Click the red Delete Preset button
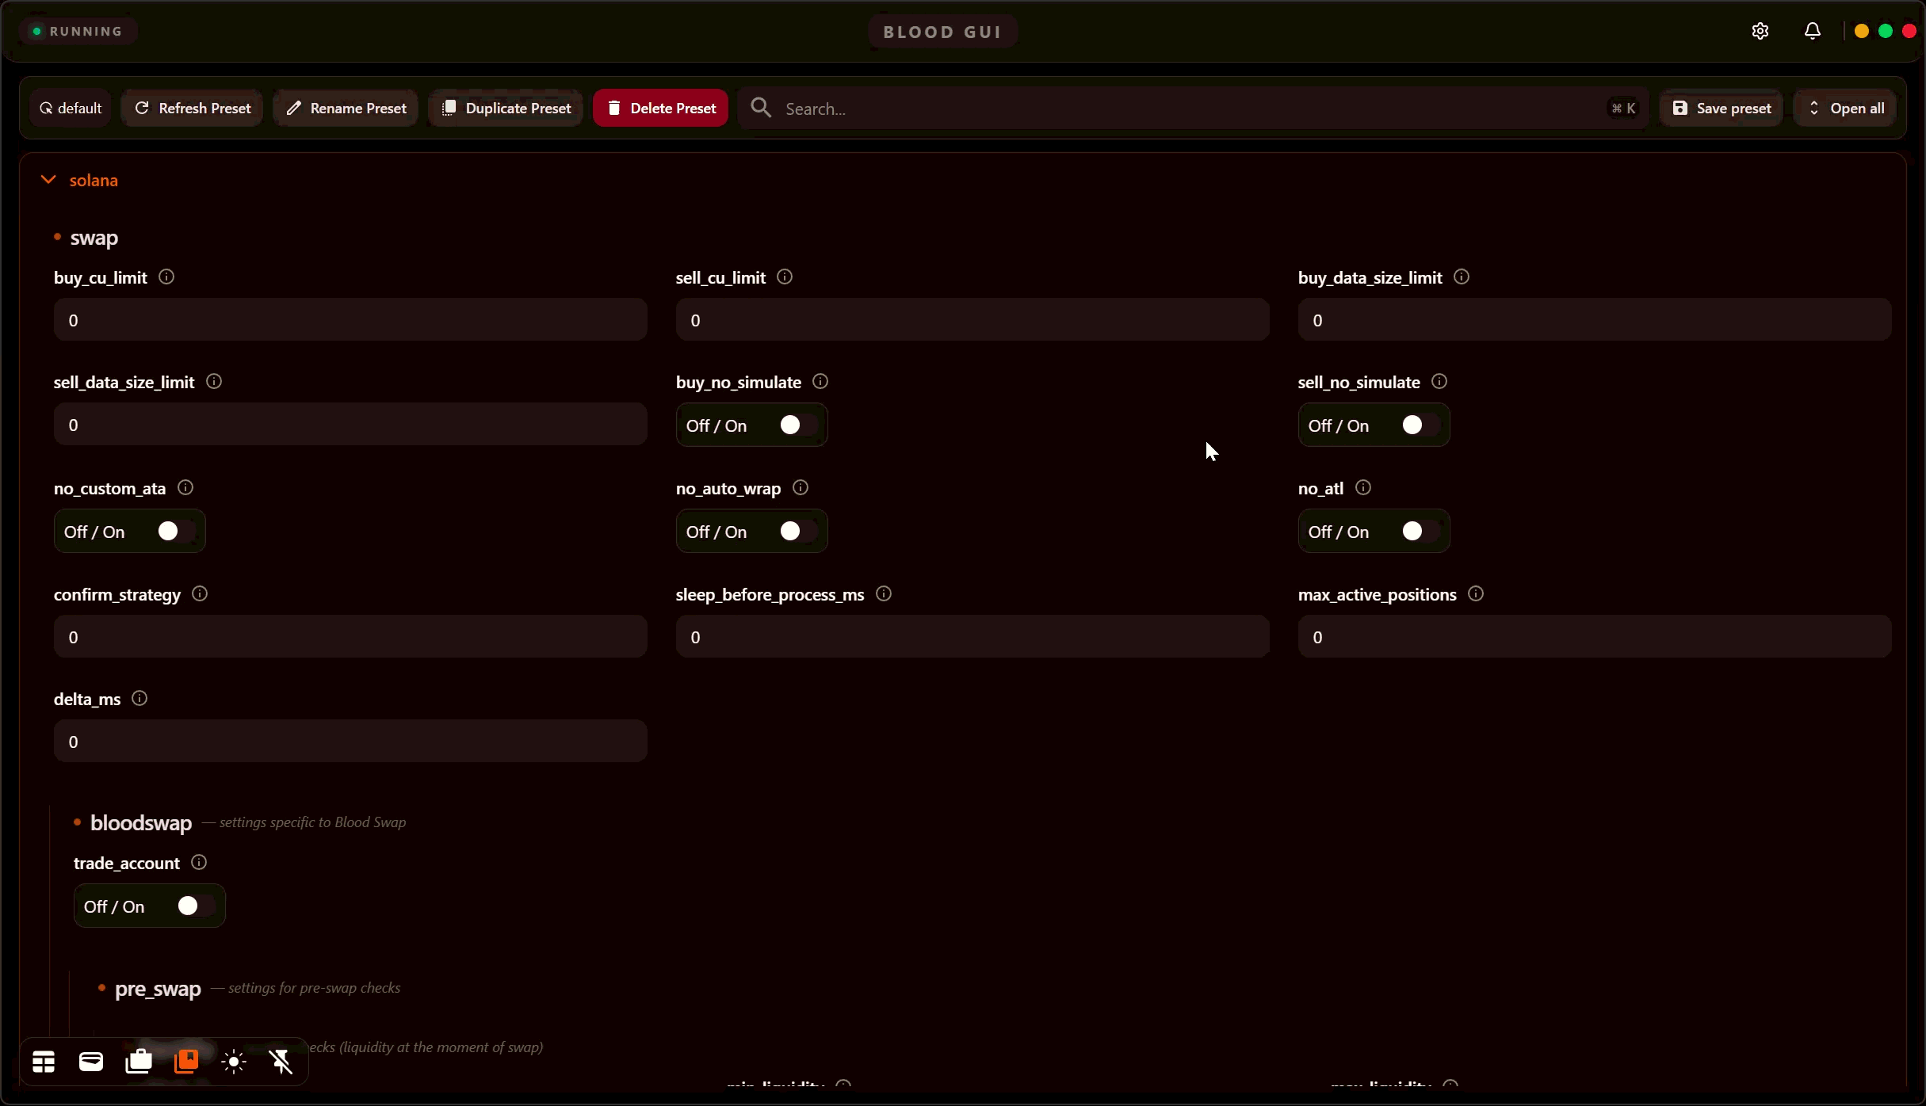1926x1106 pixels. tap(661, 109)
